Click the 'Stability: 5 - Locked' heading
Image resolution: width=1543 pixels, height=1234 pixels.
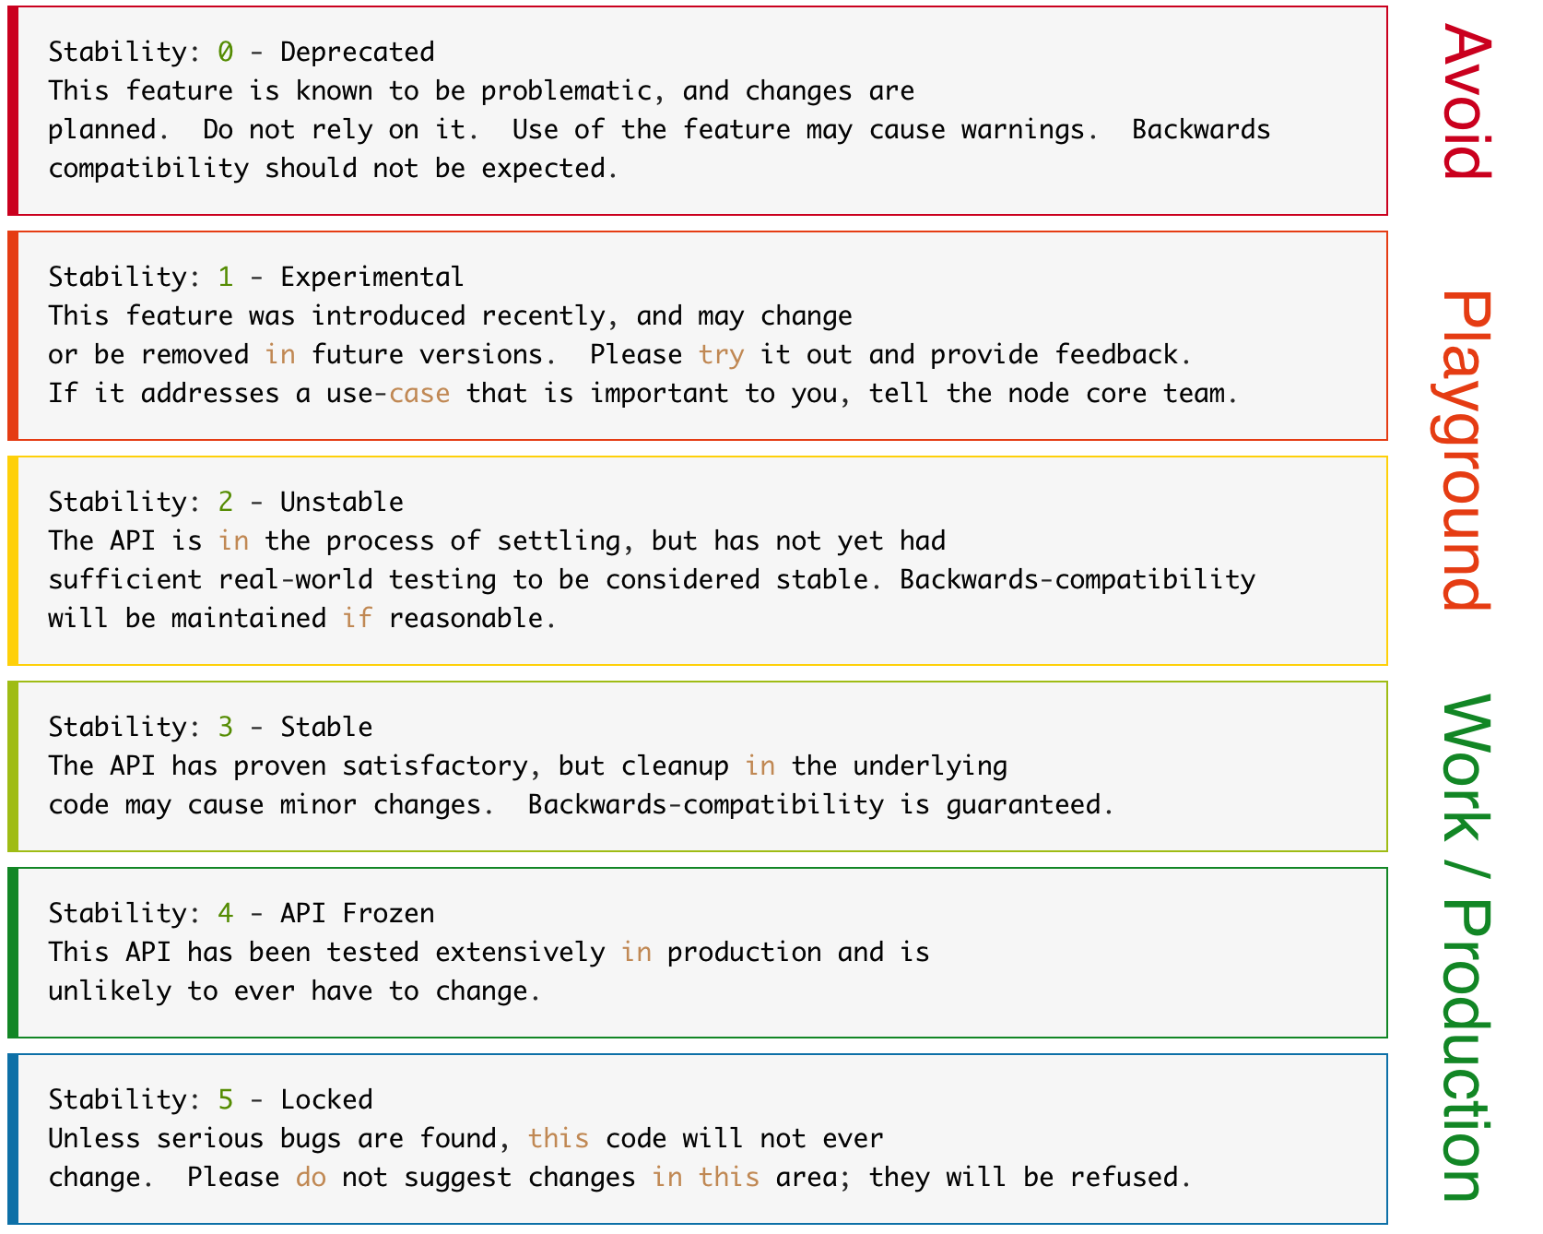point(210,1099)
